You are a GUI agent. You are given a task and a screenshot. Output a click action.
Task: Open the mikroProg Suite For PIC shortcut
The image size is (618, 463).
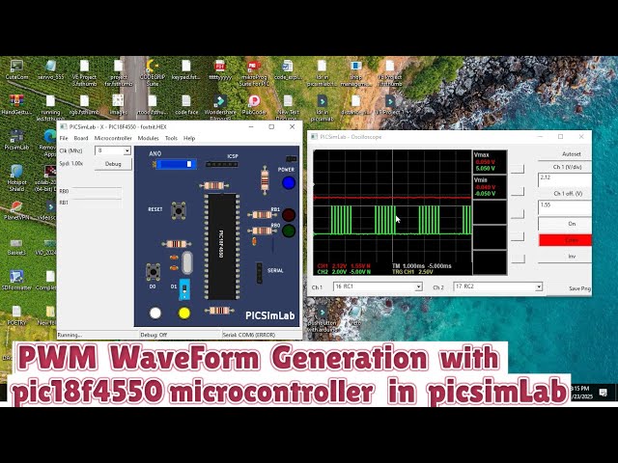(x=254, y=73)
